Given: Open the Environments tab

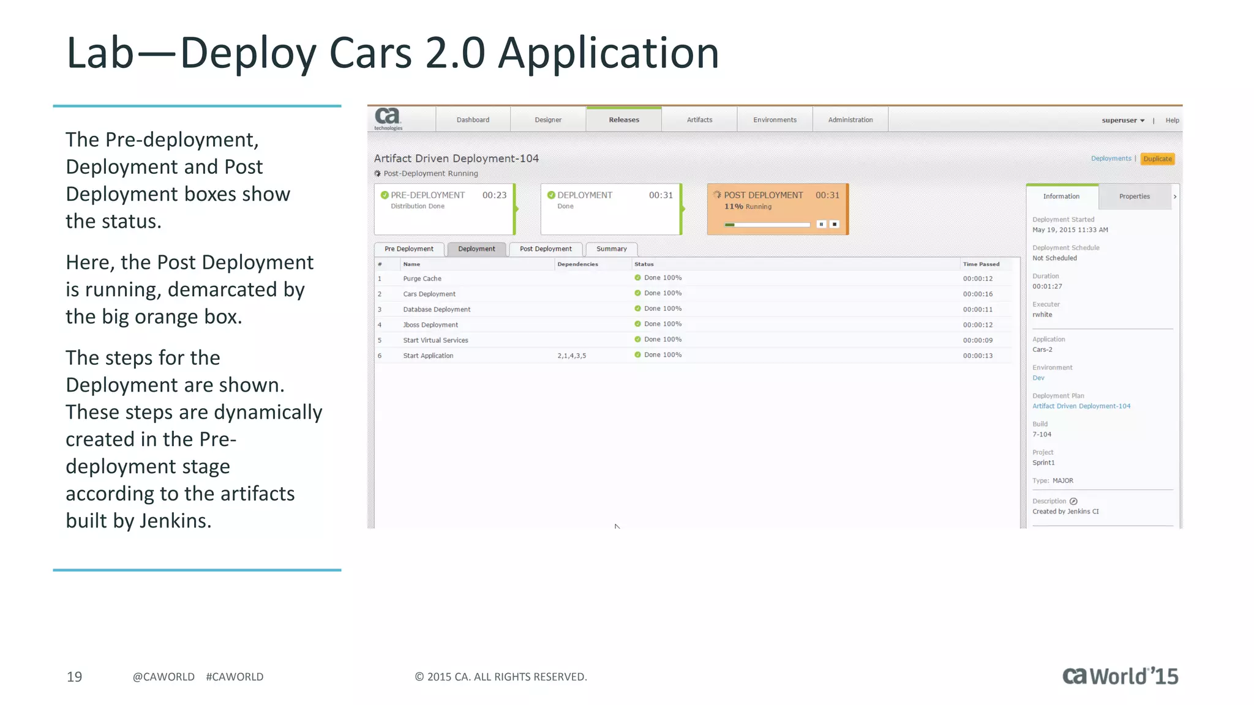Looking at the screenshot, I should point(775,120).
